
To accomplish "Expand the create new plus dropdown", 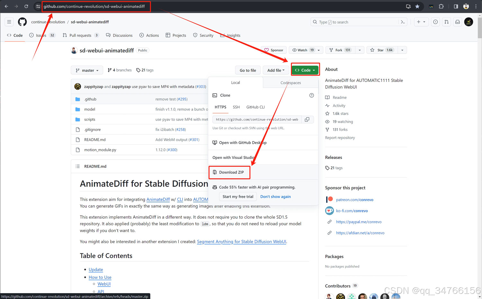I will click(x=421, y=22).
